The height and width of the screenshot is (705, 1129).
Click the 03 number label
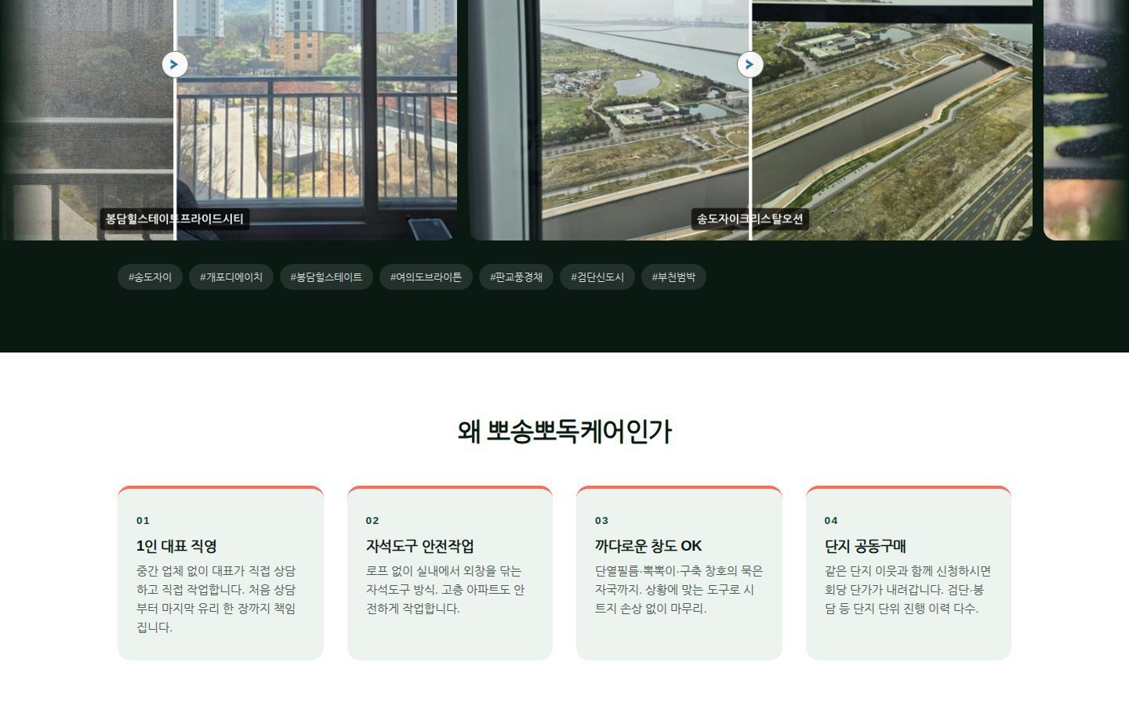(601, 520)
